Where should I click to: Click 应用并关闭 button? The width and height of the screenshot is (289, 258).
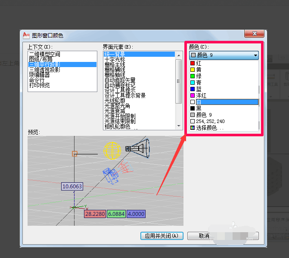[x=162, y=236]
